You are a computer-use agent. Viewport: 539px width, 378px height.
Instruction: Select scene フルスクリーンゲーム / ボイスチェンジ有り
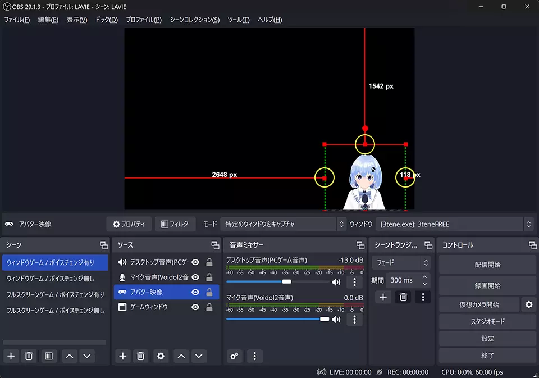point(55,294)
